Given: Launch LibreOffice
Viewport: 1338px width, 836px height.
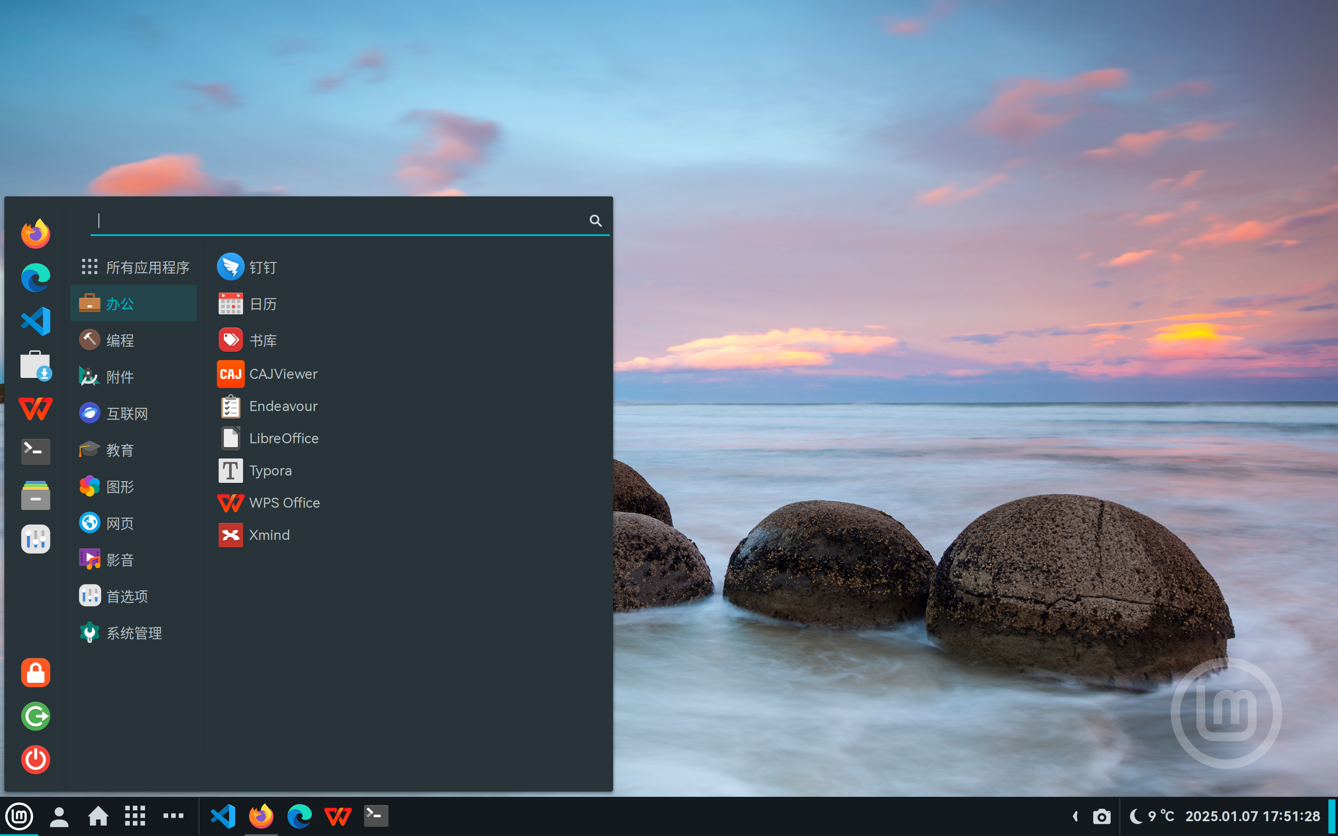Looking at the screenshot, I should coord(269,438).
